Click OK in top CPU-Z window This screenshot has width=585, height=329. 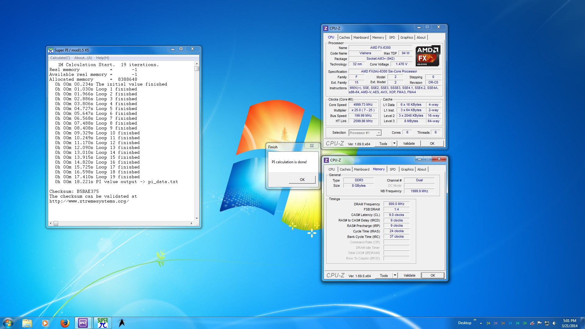[432, 143]
